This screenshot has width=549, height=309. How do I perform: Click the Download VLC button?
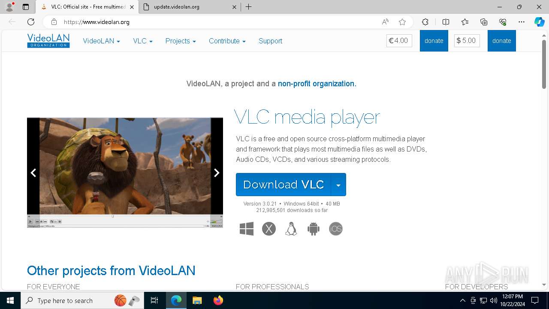tap(284, 185)
